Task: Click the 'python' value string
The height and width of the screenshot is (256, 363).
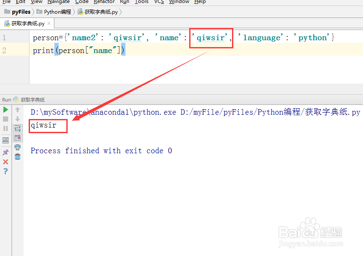Action: click(x=312, y=38)
